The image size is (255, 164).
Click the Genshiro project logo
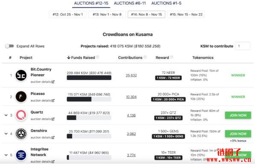pos(21,134)
